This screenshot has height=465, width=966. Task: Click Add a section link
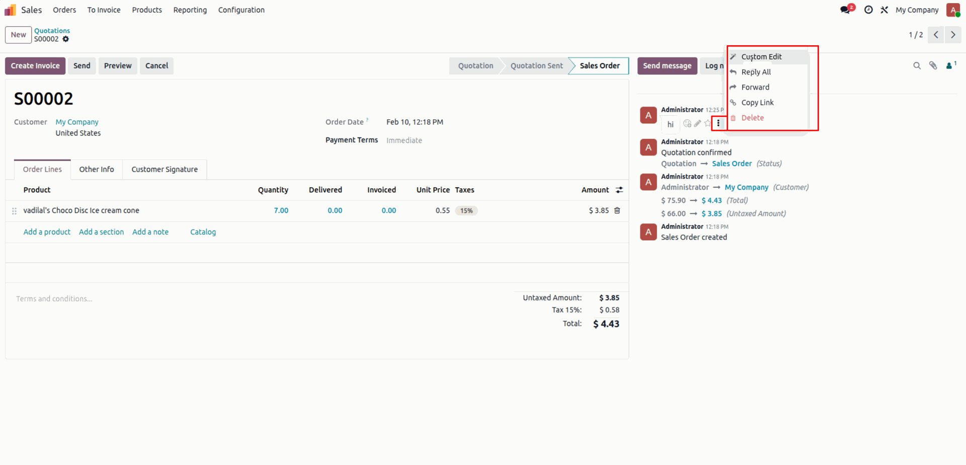coord(101,232)
